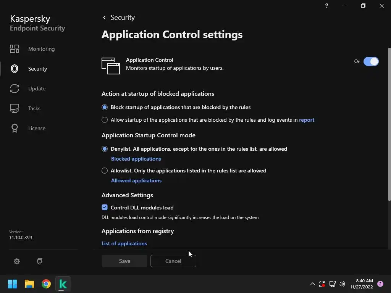Click the sync status tray icon
The image size is (391, 293).
(322, 284)
